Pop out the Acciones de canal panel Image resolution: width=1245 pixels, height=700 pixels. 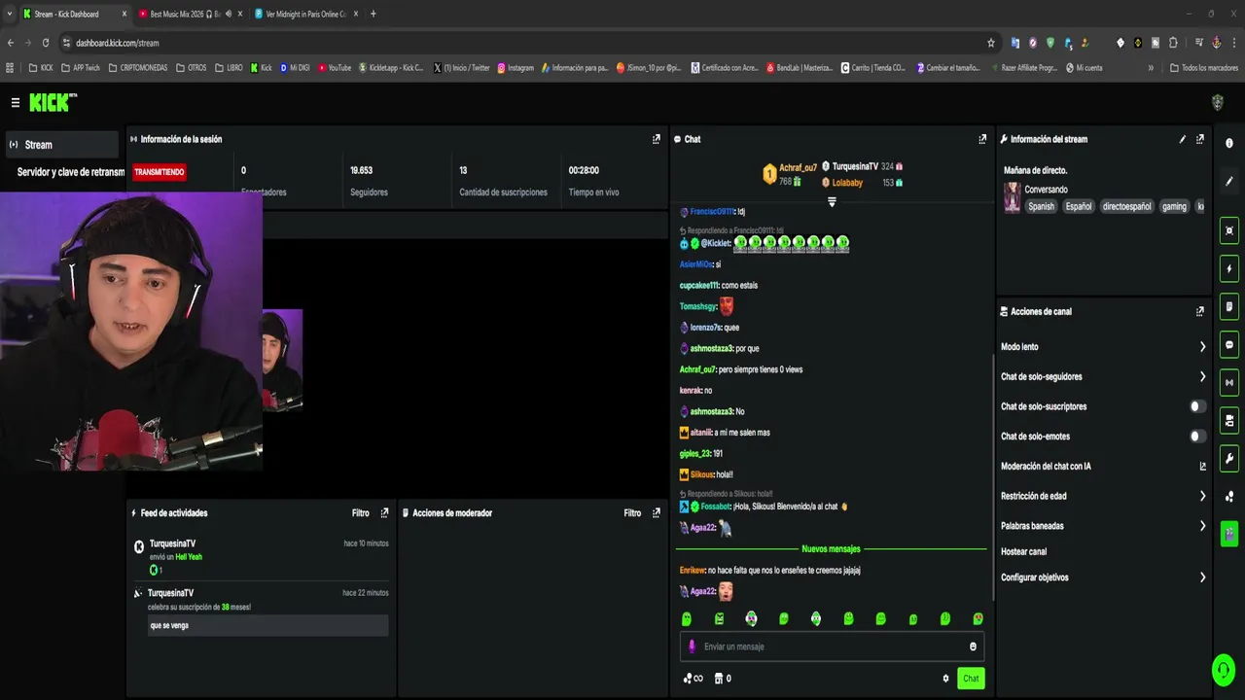[x=1200, y=311]
